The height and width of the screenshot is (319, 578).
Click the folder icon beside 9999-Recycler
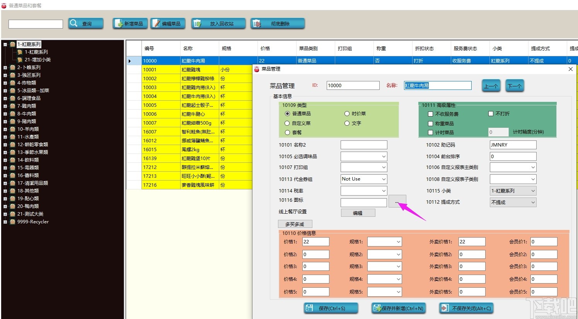[x=13, y=222]
